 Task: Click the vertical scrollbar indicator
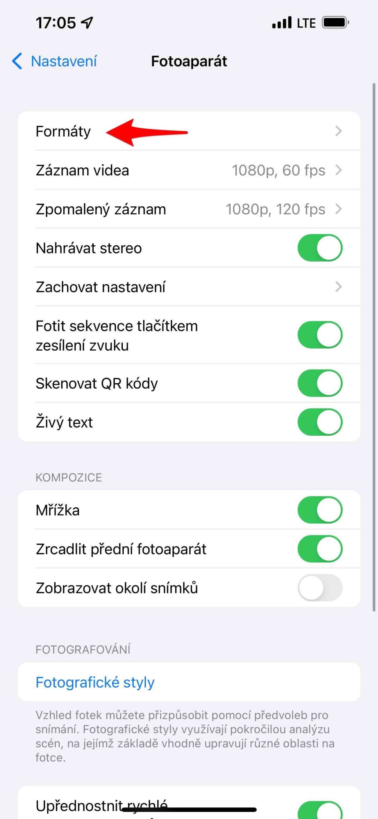tap(374, 347)
